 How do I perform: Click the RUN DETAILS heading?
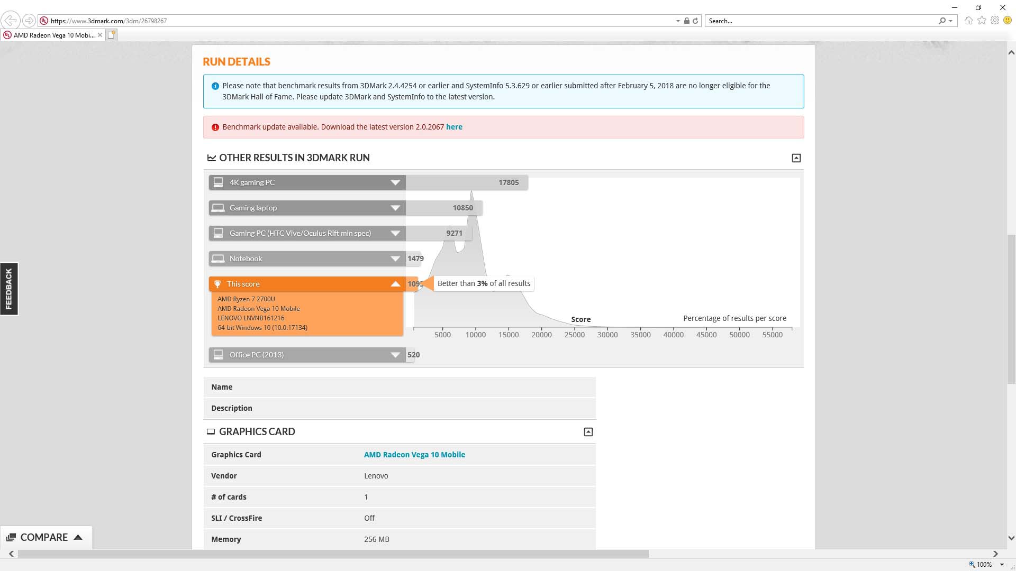[237, 62]
